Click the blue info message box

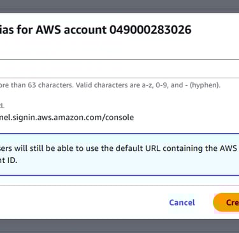pyautogui.click(x=119, y=155)
